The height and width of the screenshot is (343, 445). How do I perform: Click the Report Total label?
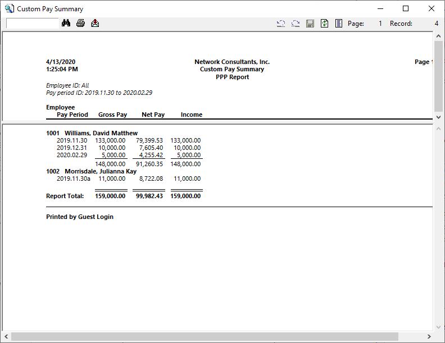point(65,196)
